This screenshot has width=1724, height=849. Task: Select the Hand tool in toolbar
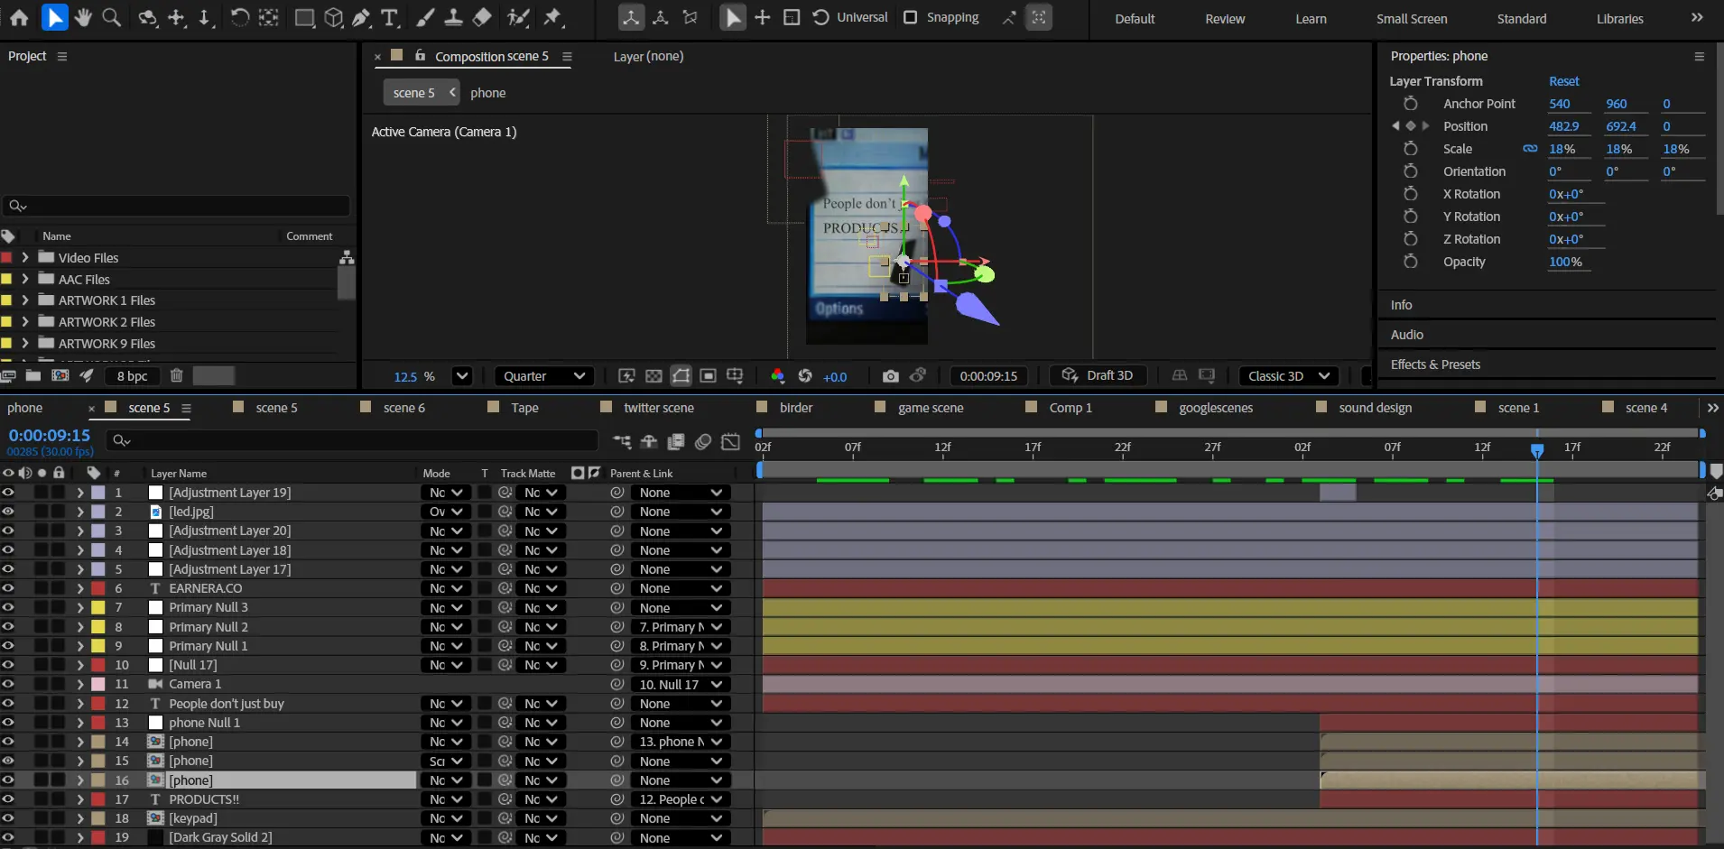coord(83,17)
